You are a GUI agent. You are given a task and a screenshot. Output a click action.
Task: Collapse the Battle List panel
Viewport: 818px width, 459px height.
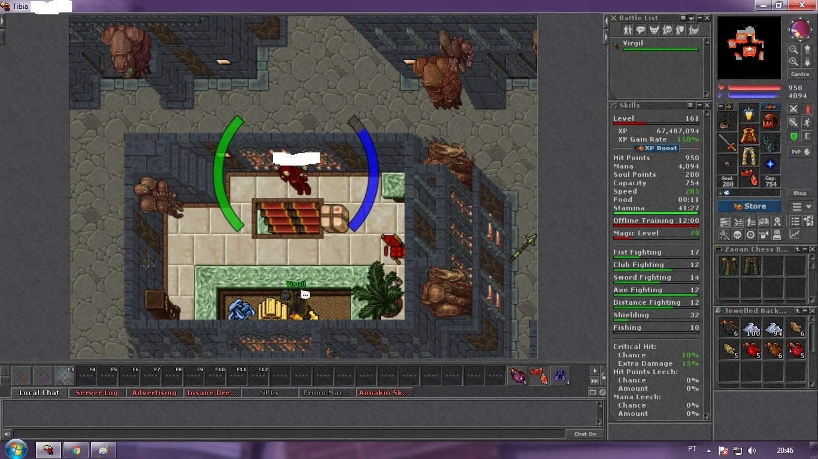point(699,19)
